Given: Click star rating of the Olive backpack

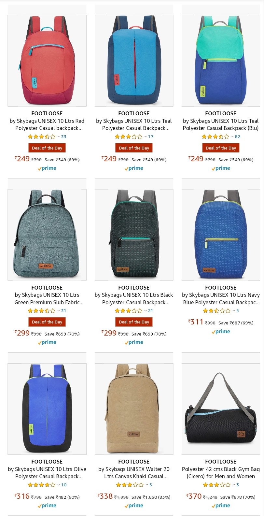Looking at the screenshot, I should click(x=42, y=485).
